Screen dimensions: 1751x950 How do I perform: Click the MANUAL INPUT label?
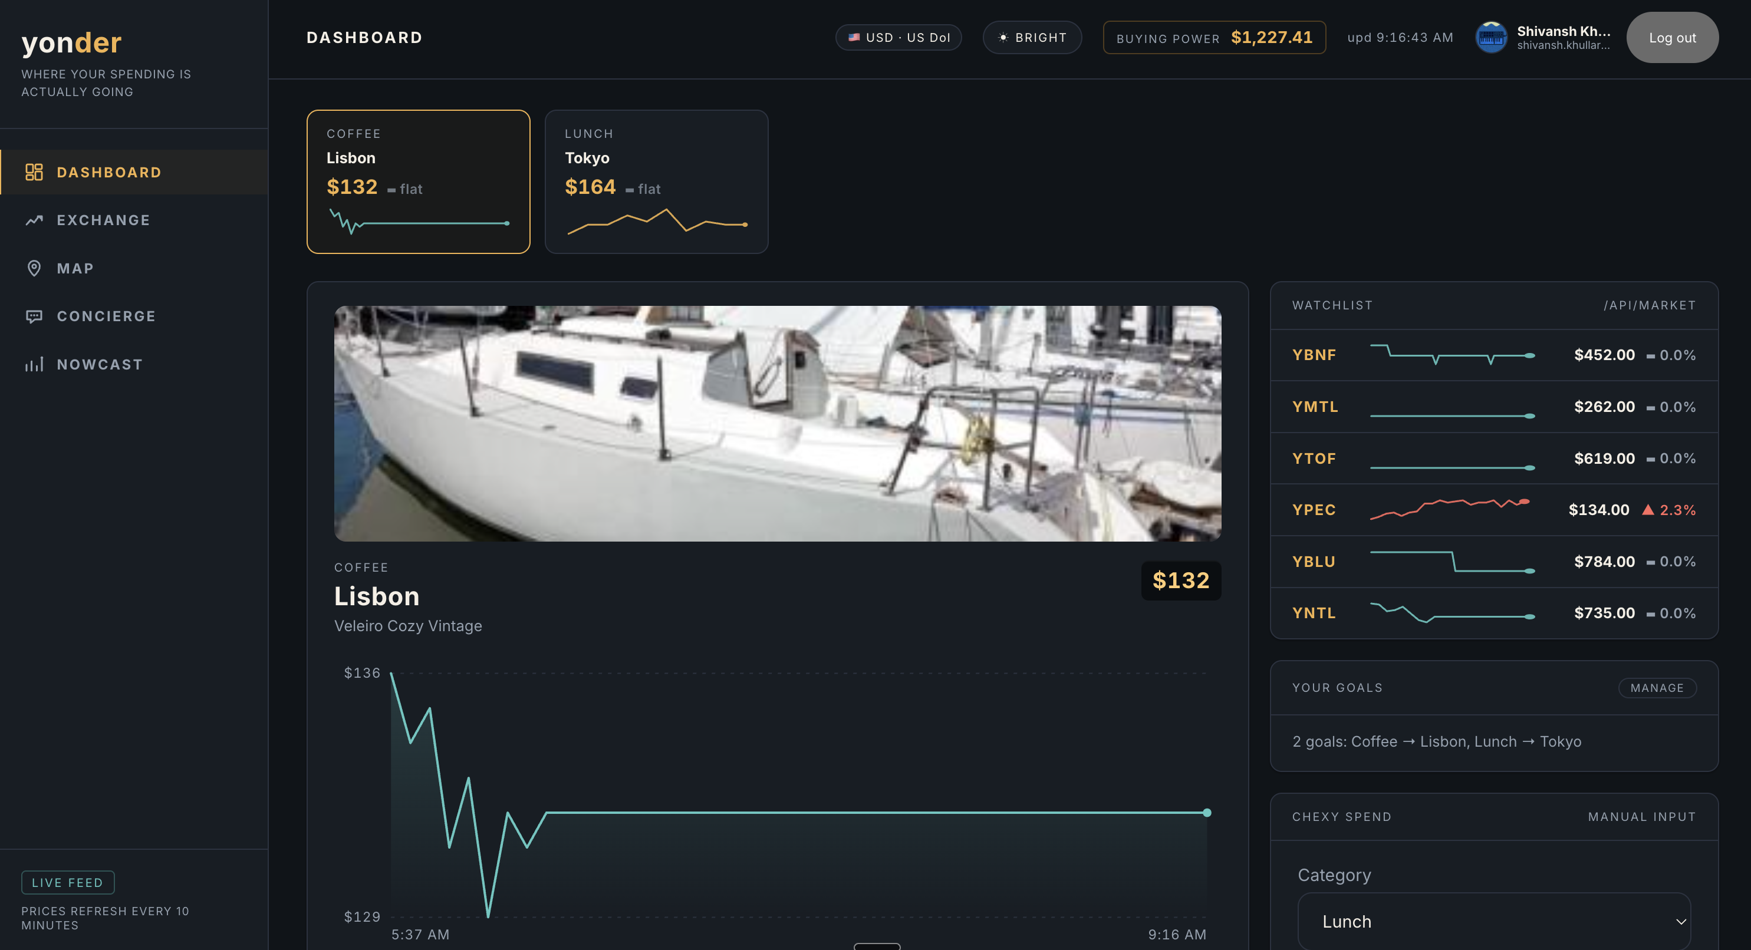tap(1641, 817)
